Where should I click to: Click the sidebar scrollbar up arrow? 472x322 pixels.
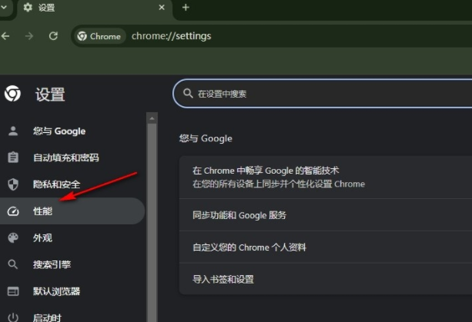click(x=152, y=118)
